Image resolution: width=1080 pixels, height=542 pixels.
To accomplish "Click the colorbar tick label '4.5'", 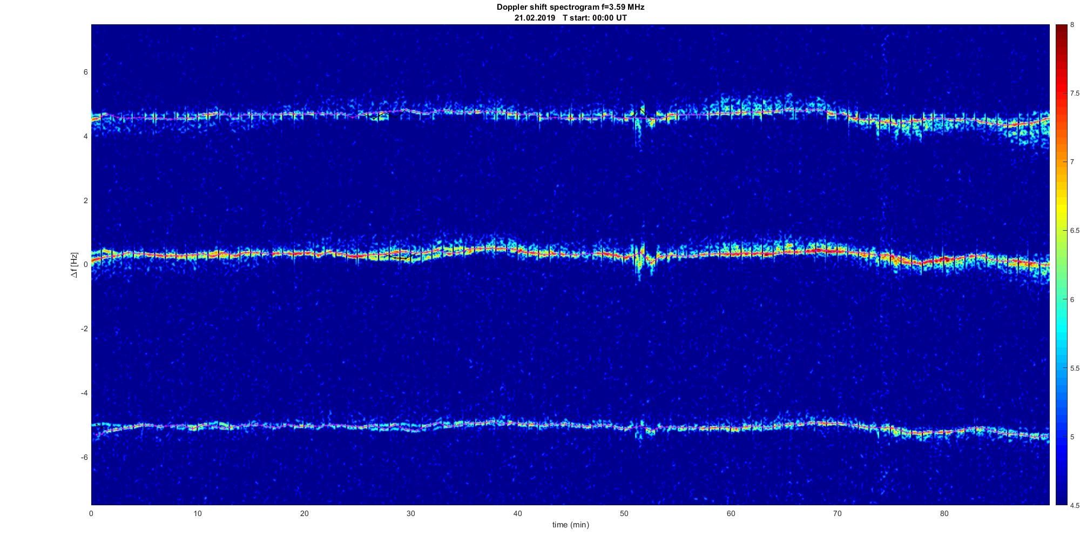I will (1075, 505).
